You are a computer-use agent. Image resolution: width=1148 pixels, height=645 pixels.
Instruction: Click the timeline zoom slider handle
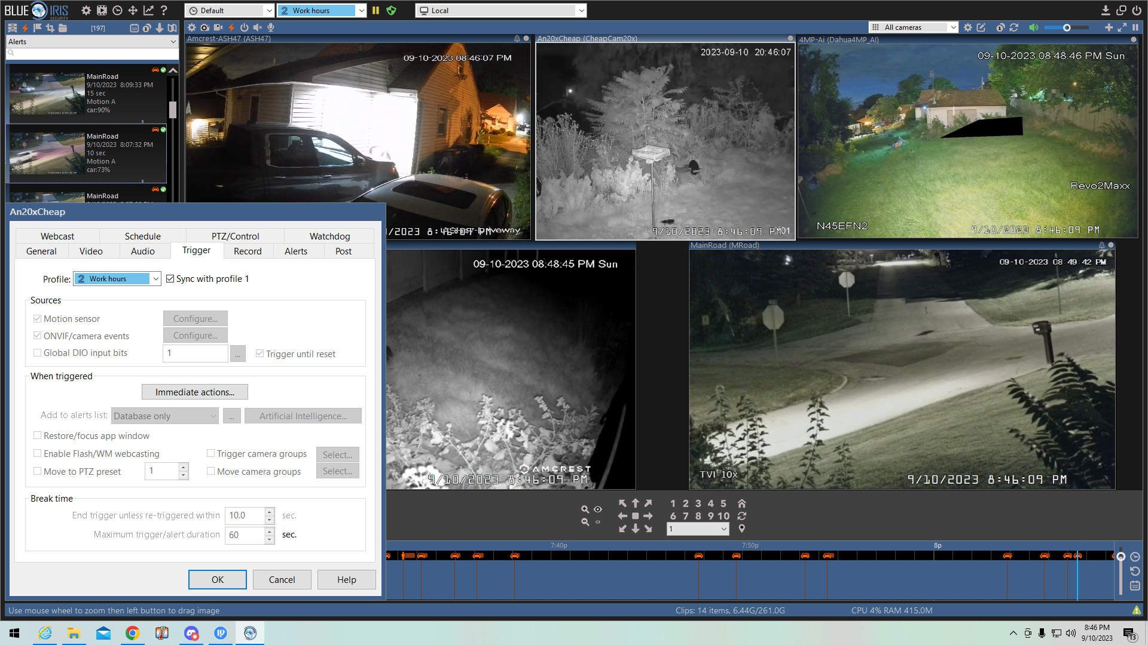pos(1120,557)
